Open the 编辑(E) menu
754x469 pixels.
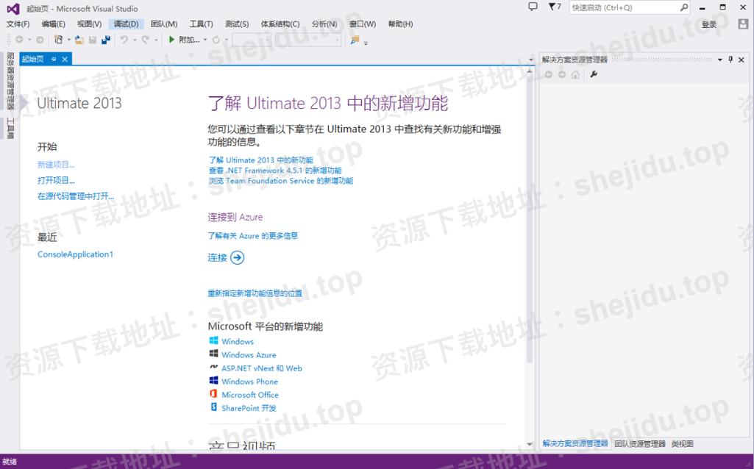[x=54, y=24]
